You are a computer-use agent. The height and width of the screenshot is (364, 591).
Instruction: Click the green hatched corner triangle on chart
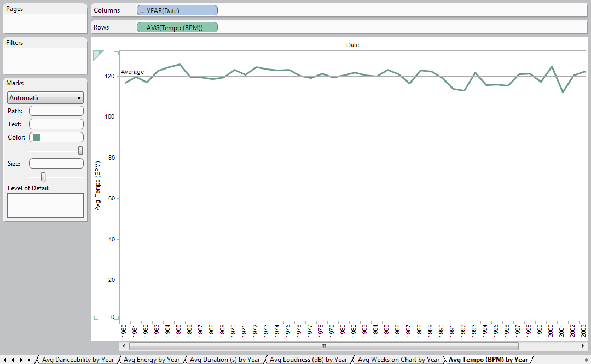point(98,55)
